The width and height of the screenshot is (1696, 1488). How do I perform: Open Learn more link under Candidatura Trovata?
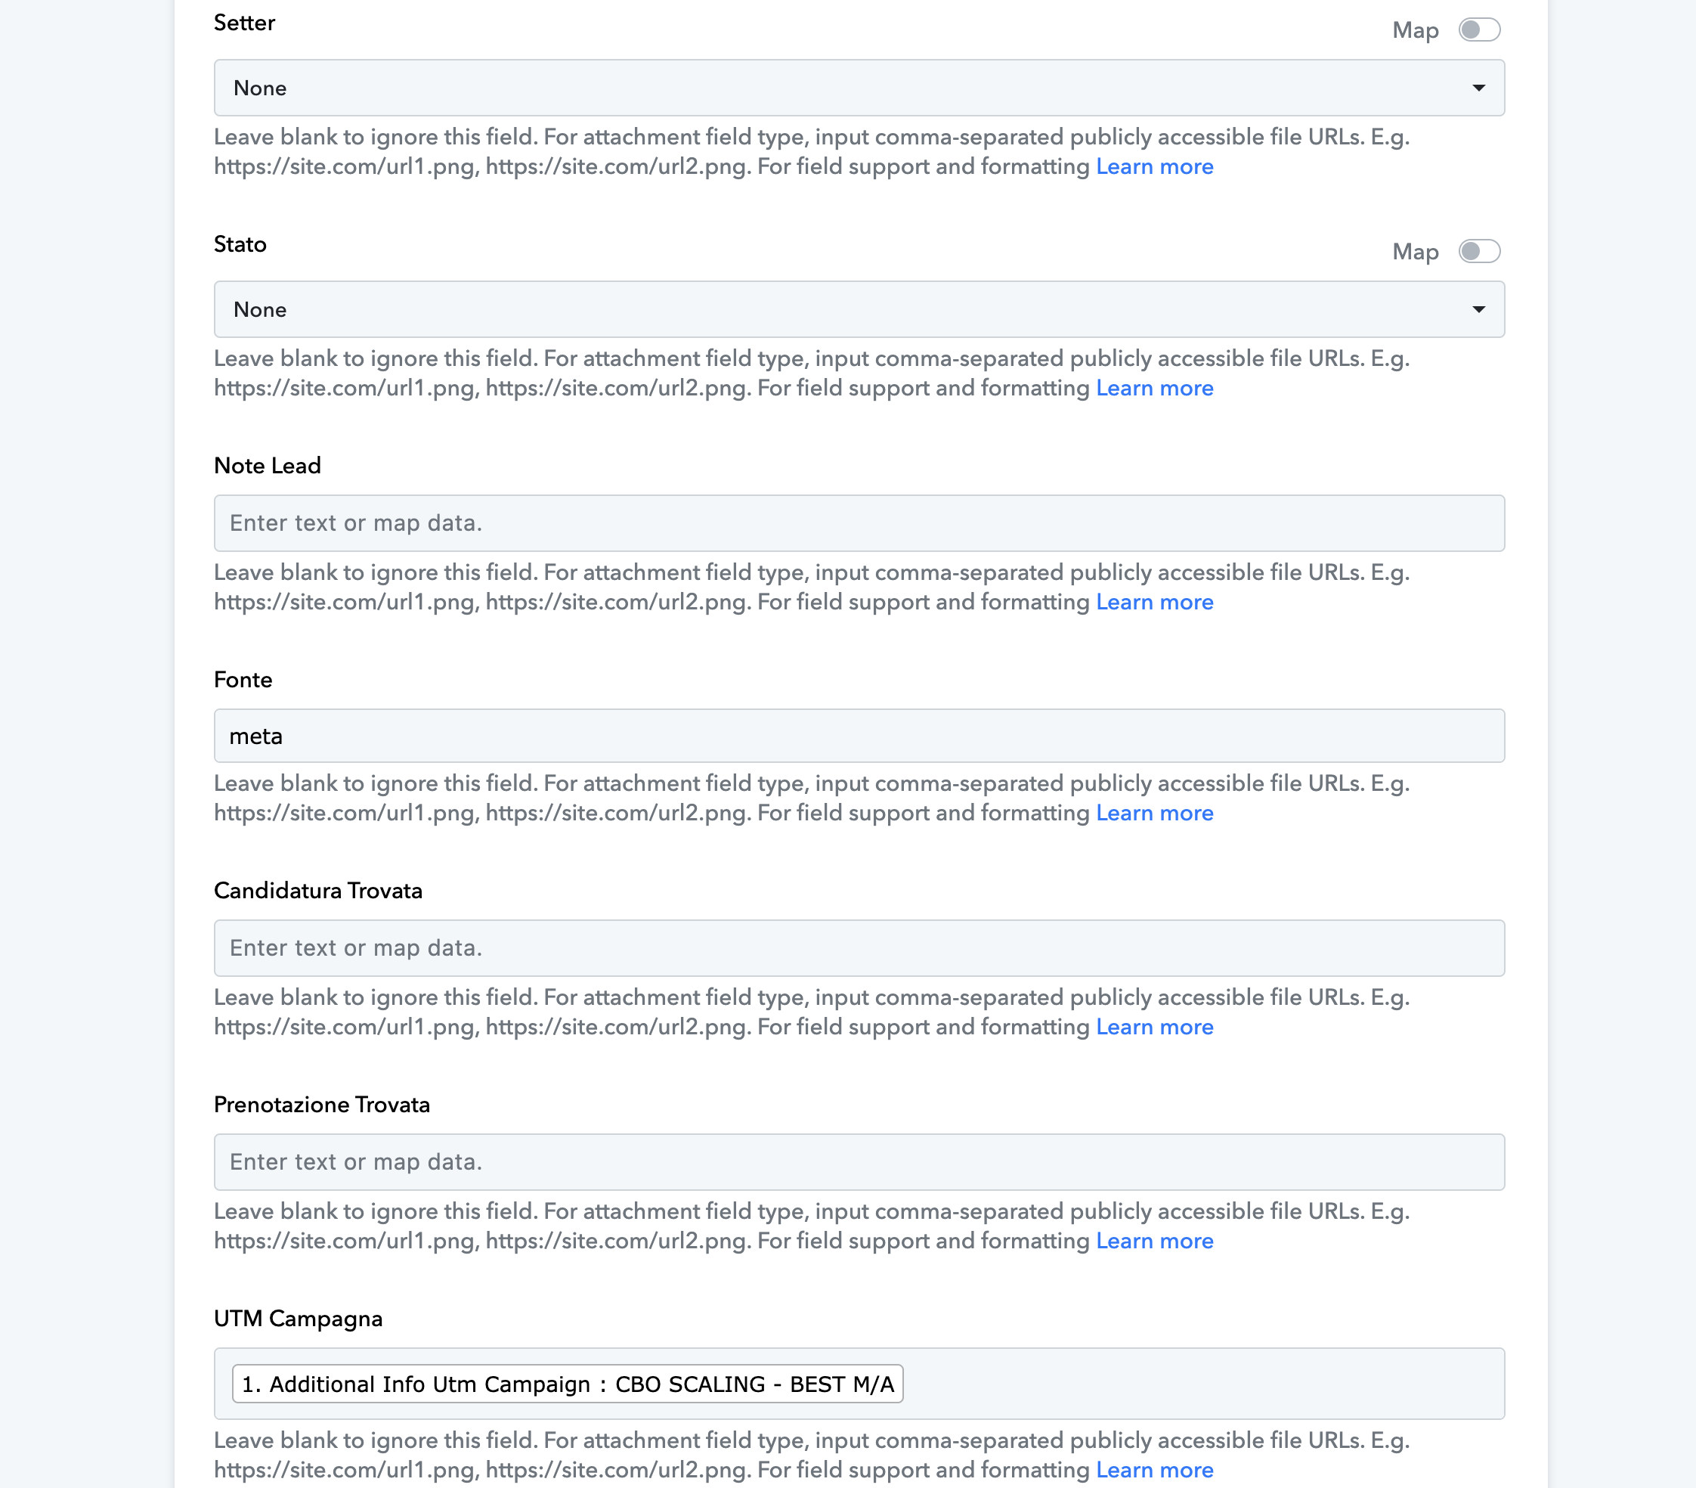pos(1154,1028)
